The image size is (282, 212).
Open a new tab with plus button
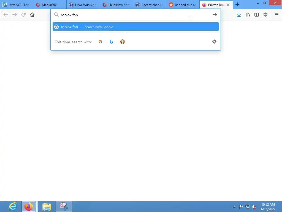tap(237, 5)
